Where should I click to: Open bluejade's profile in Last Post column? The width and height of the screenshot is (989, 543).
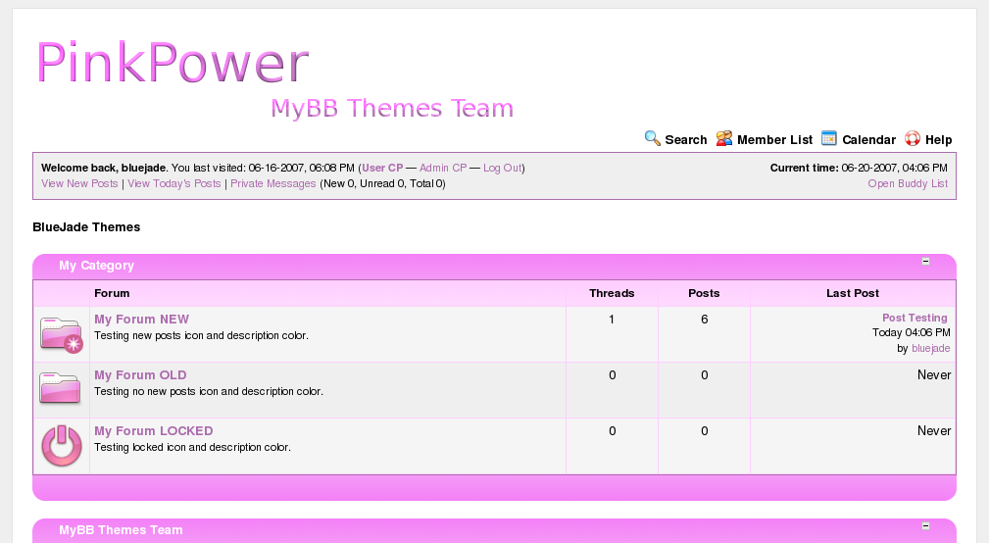click(930, 348)
